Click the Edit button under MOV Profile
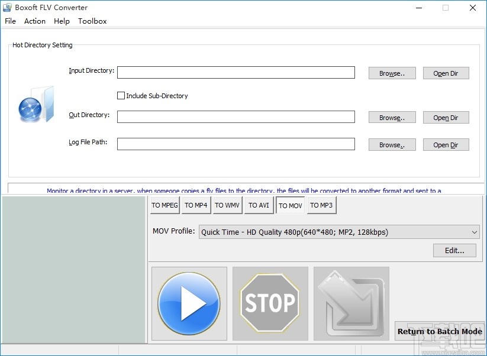Image resolution: width=487 pixels, height=356 pixels. tap(454, 250)
